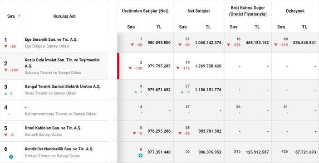319x163 pixels.
Task: Click the net sales value 1.269.728.420
Action: tap(208, 66)
